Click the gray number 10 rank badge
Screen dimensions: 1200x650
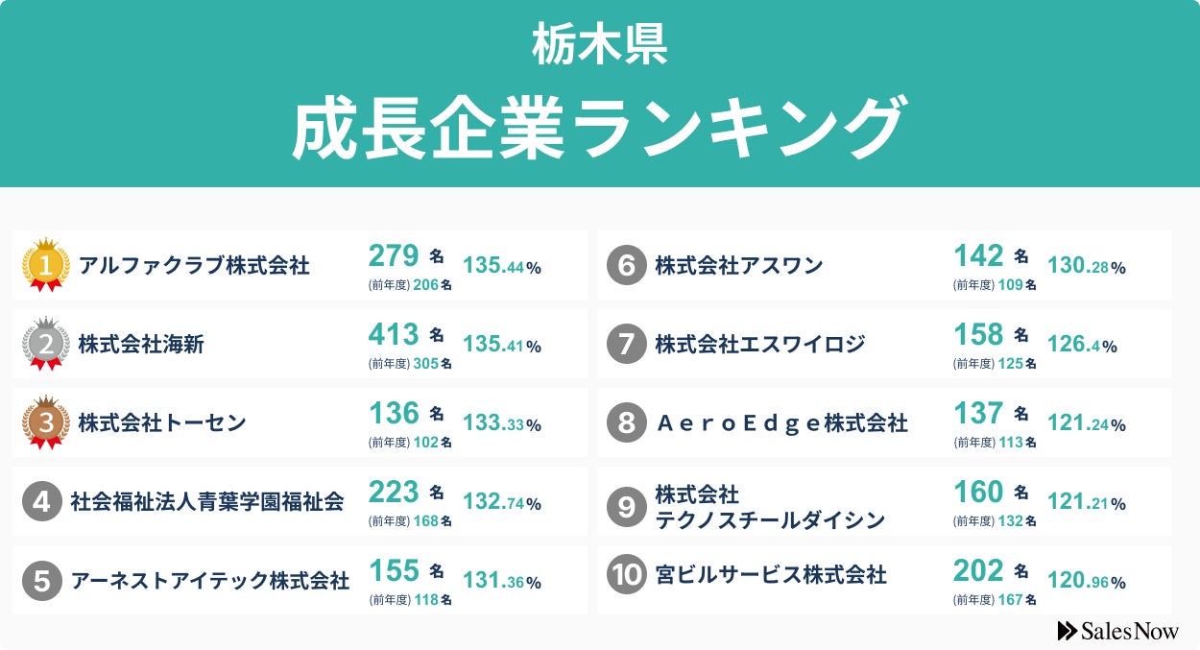627,575
